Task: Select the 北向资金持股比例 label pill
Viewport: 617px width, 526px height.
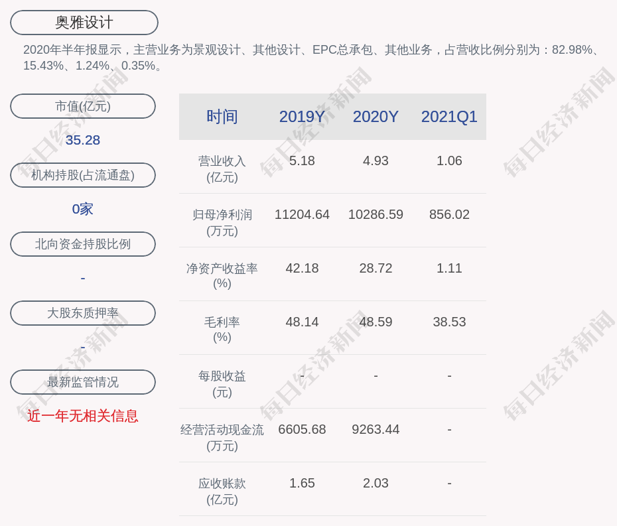Action: point(83,244)
